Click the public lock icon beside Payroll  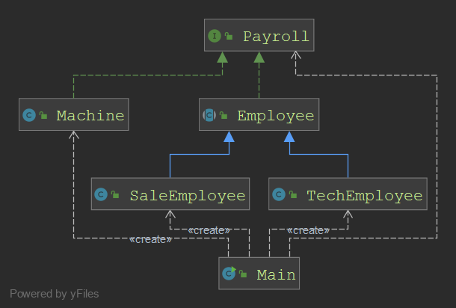tap(229, 36)
